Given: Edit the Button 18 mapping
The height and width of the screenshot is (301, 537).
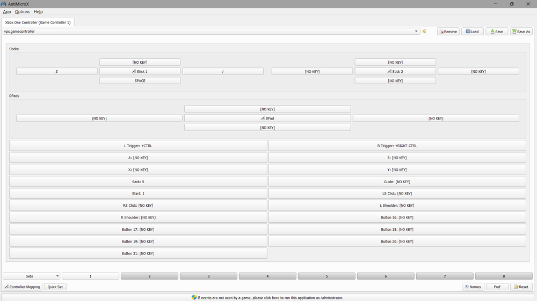Looking at the screenshot, I should [397, 229].
